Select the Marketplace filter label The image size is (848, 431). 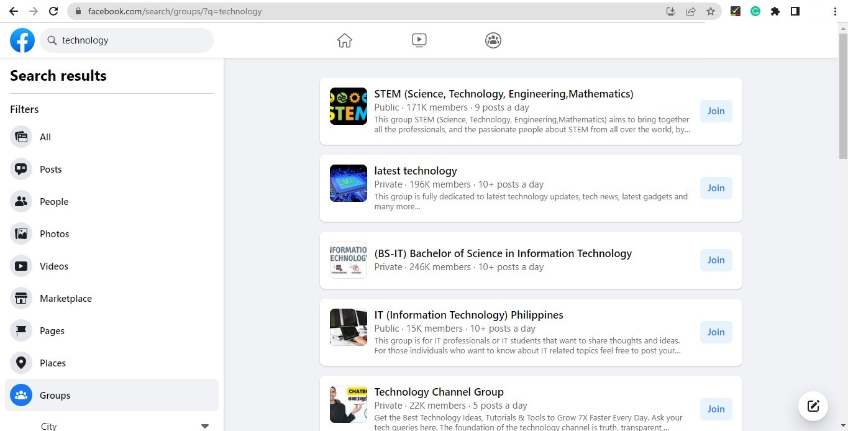coord(66,299)
